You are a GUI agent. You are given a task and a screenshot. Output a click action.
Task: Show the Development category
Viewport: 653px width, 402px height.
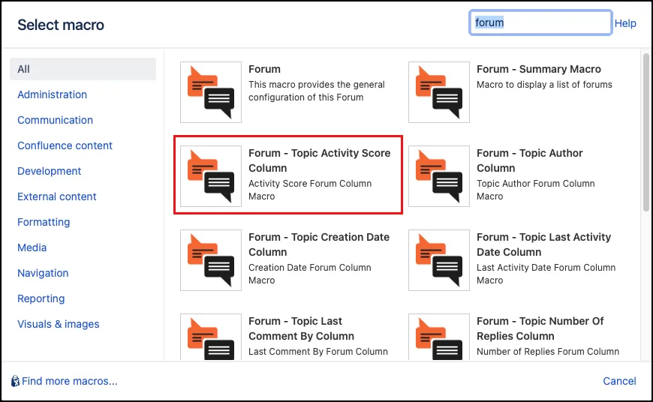click(49, 171)
